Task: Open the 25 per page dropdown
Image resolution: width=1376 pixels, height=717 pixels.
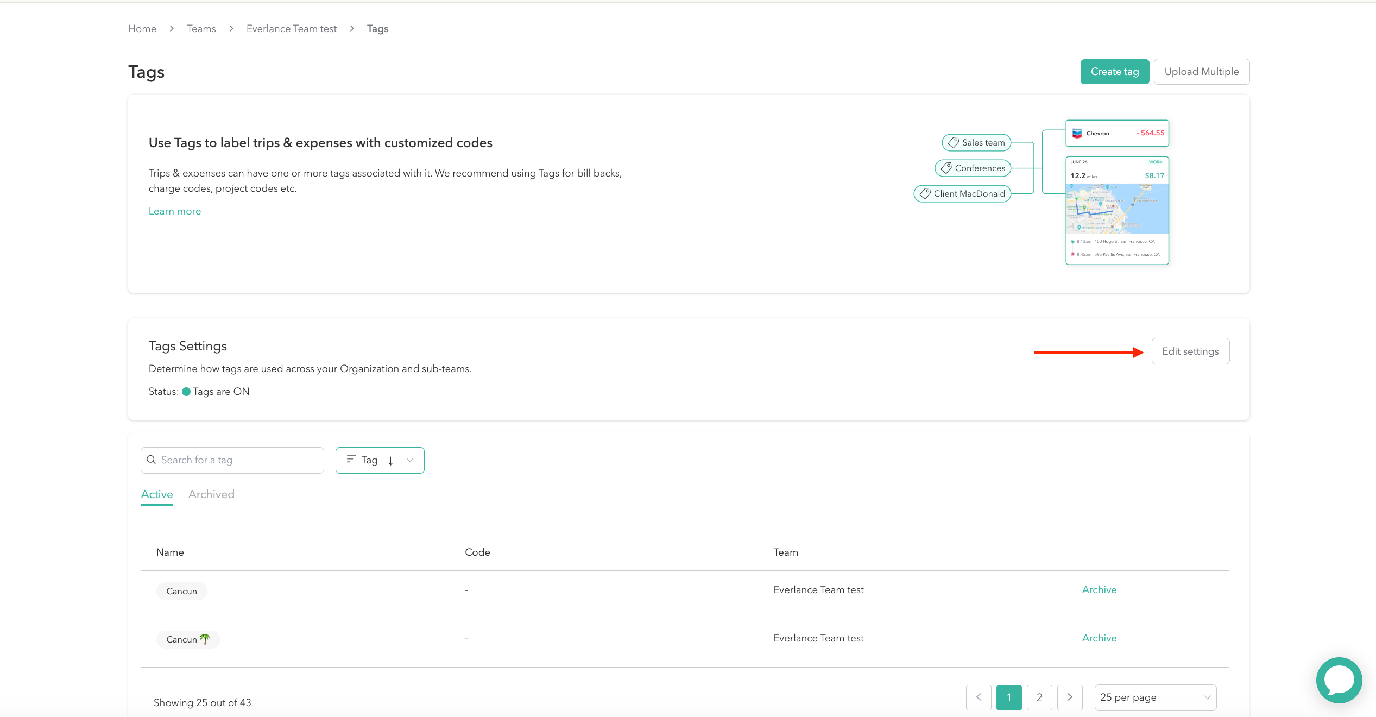Action: [1155, 697]
